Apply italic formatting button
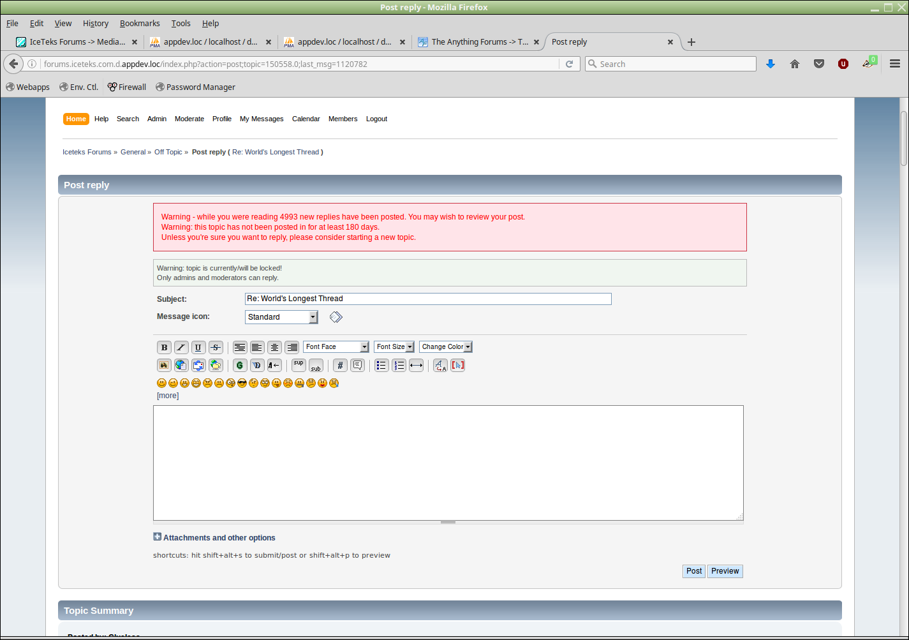909x640 pixels. point(181,347)
